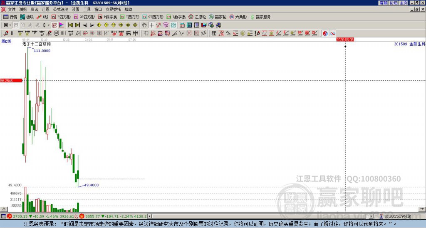Click the bottom horizontal scrollbar track
The width and height of the screenshot is (426, 228).
pyautogui.click(x=261, y=216)
